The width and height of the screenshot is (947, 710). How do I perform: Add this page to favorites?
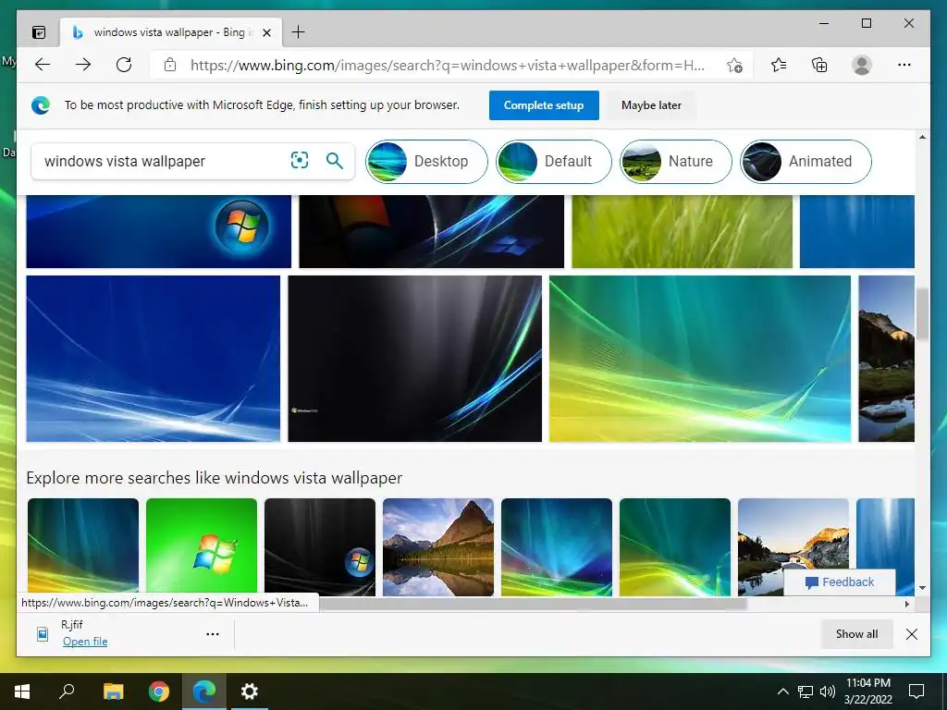click(734, 66)
